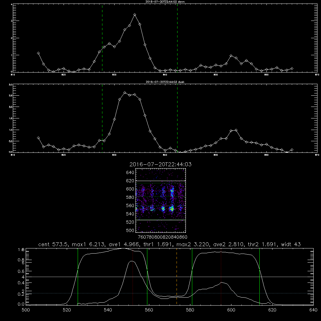Click the '580' label on heatmap y-axis
The image size is (321, 321).
[130, 197]
